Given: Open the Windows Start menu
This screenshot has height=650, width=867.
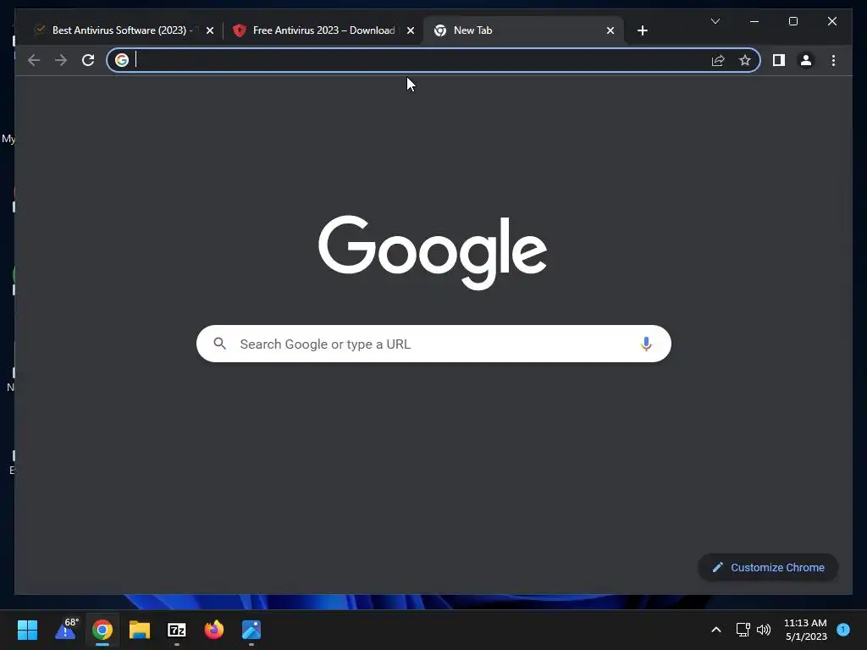Looking at the screenshot, I should [x=27, y=630].
